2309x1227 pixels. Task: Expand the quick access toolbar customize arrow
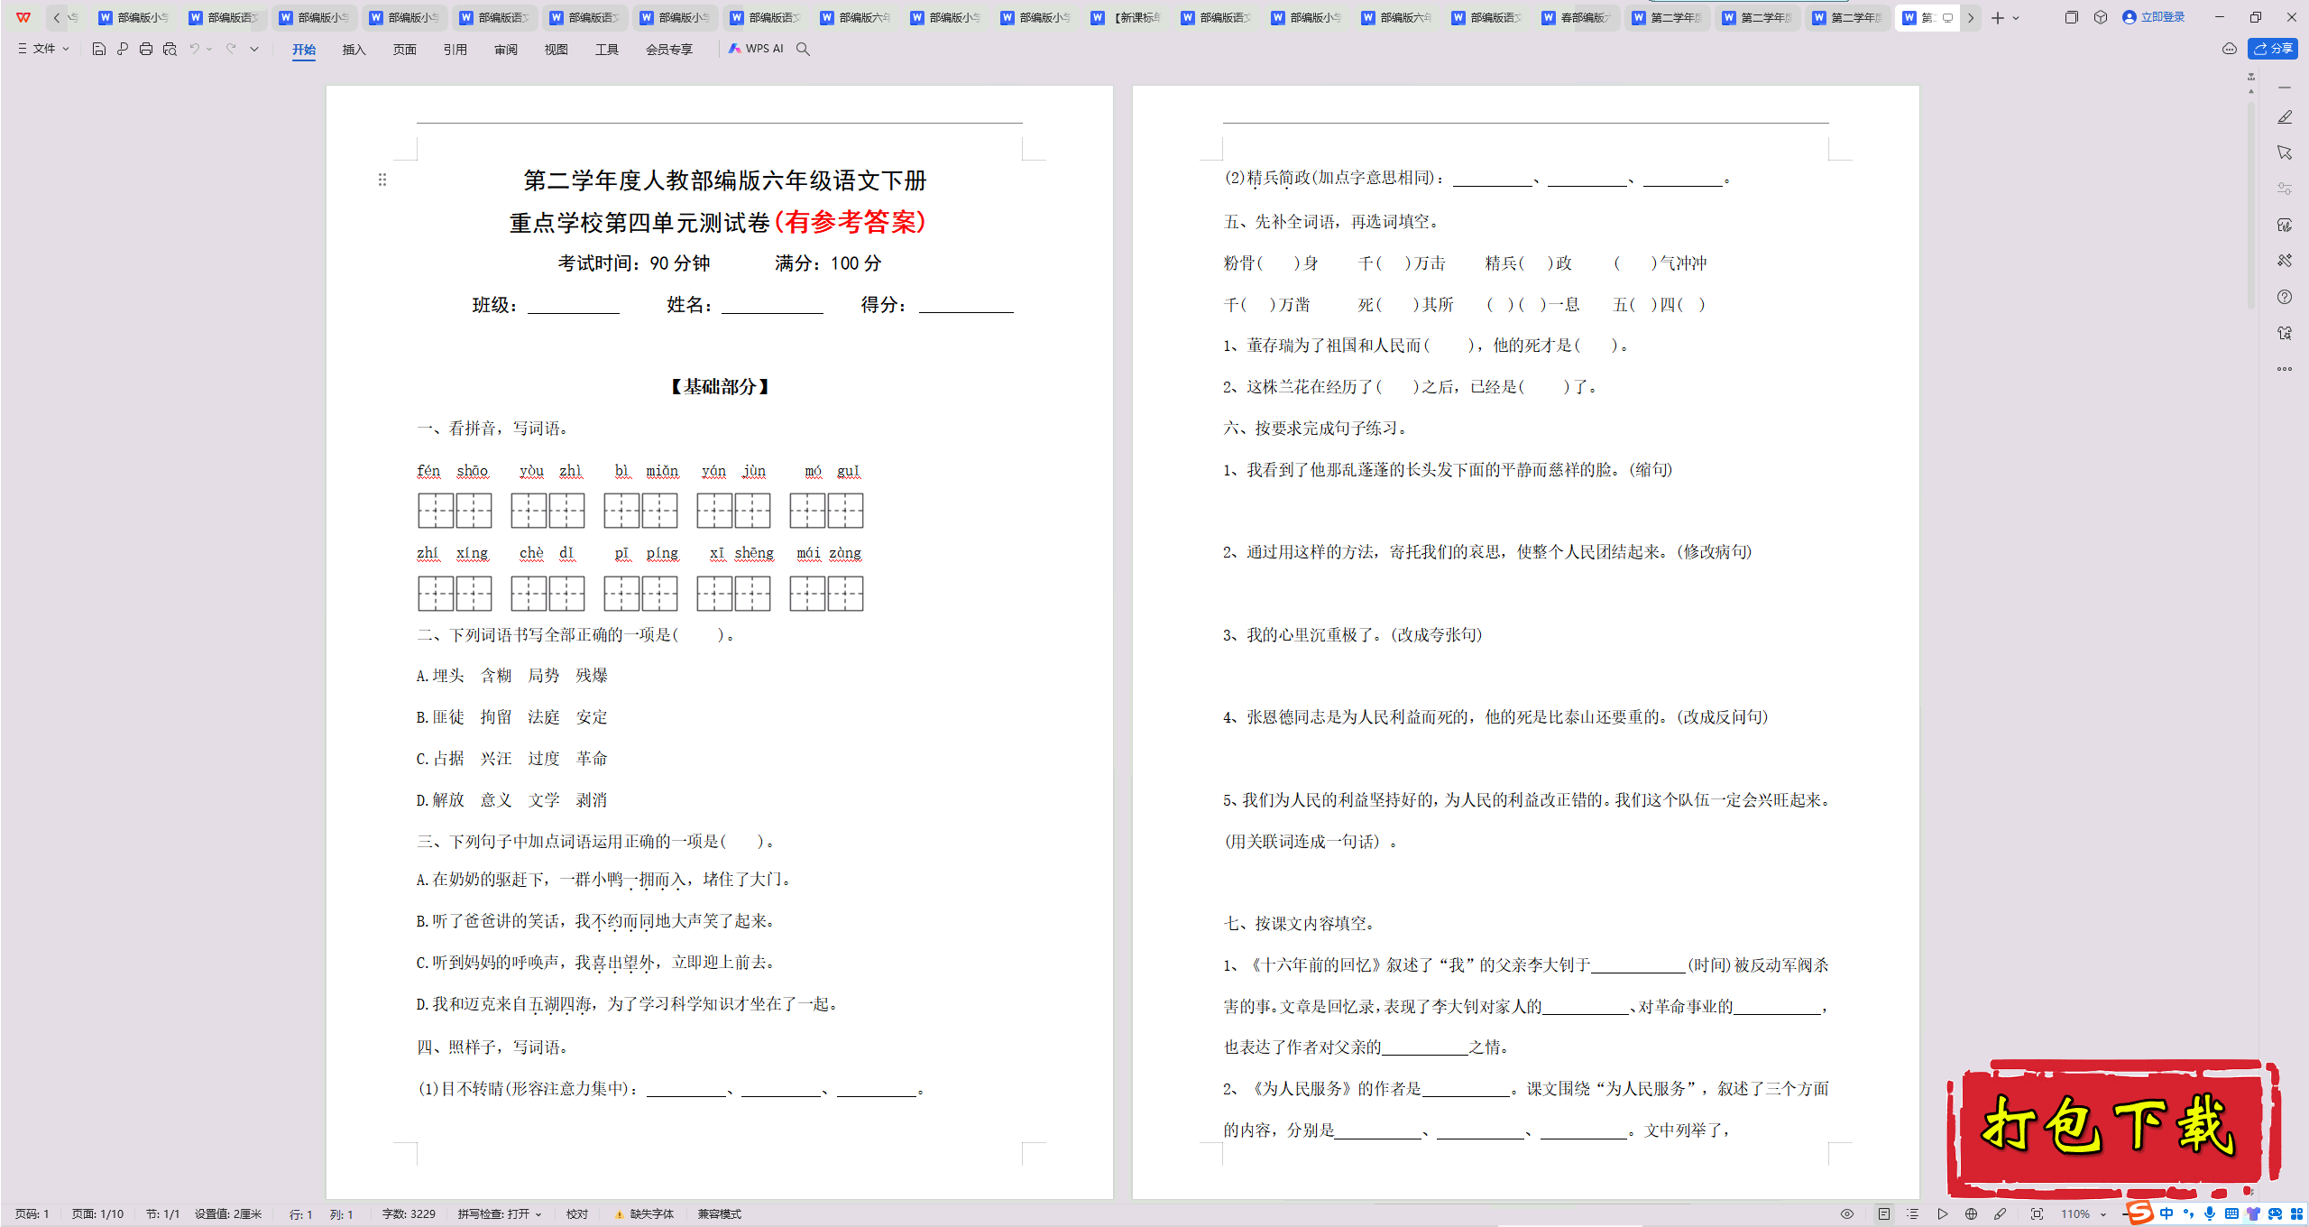[254, 49]
